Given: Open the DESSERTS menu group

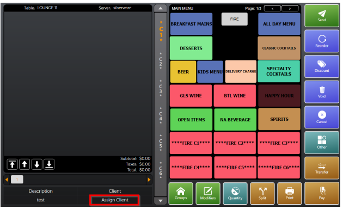Looking at the screenshot, I should [191, 48].
